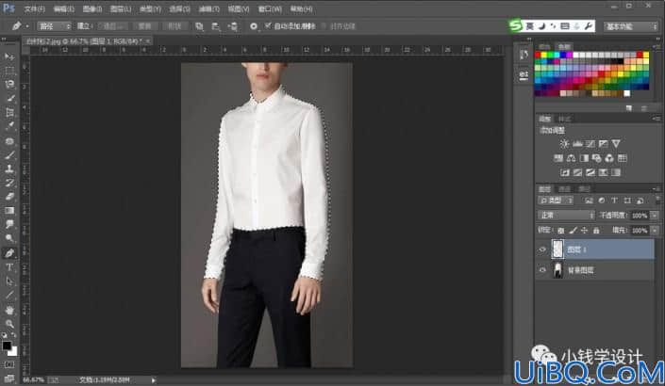This screenshot has height=386, width=665.
Task: Add a Levels adjustment layer
Action: (577, 144)
